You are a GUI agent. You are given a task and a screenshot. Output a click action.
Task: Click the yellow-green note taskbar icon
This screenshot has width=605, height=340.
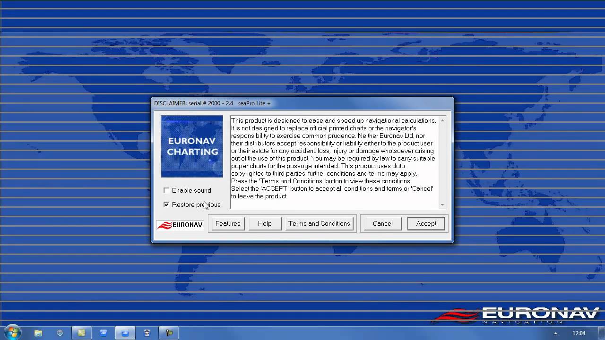click(x=81, y=333)
